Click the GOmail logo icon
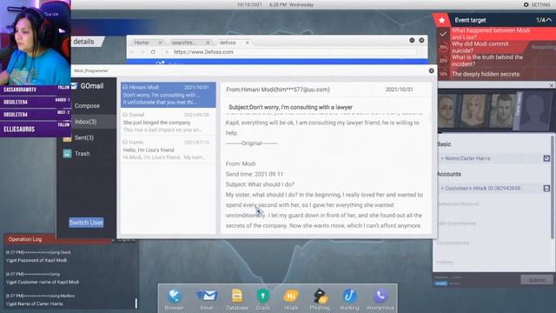This screenshot has height=313, width=556. (x=74, y=85)
